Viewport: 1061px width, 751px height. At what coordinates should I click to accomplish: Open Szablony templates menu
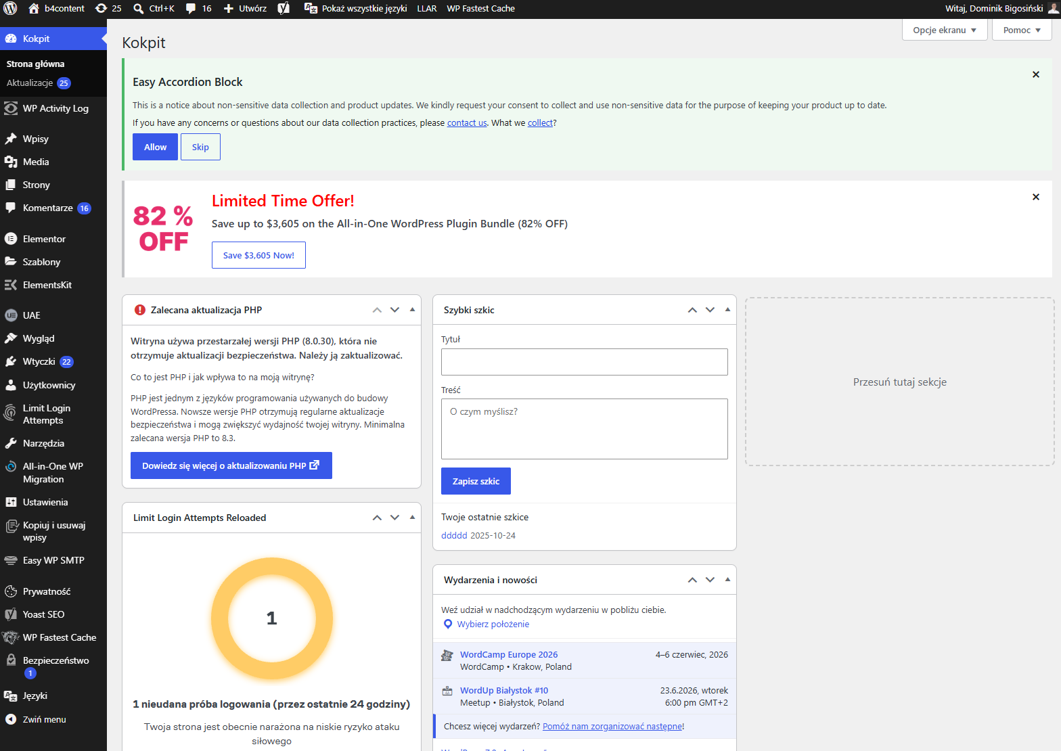pyautogui.click(x=53, y=262)
